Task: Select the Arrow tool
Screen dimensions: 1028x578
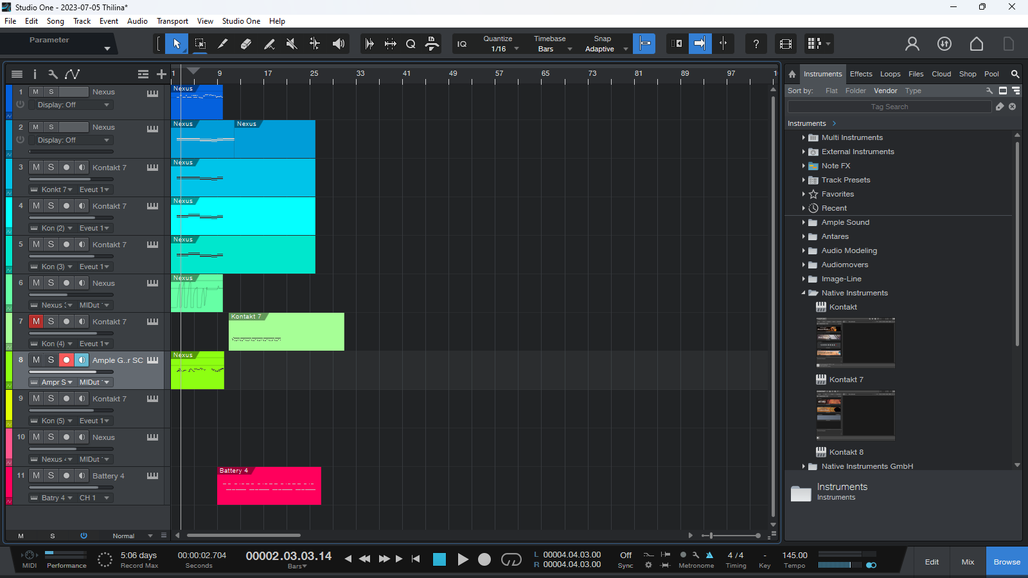Action: click(177, 44)
